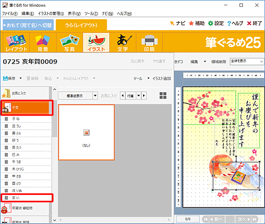Select 申 さる in the list
Viewport: 265px width, 224px height.
[x=26, y=176]
